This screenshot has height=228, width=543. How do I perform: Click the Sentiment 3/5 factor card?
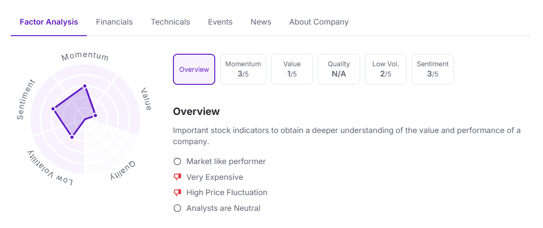(x=433, y=70)
